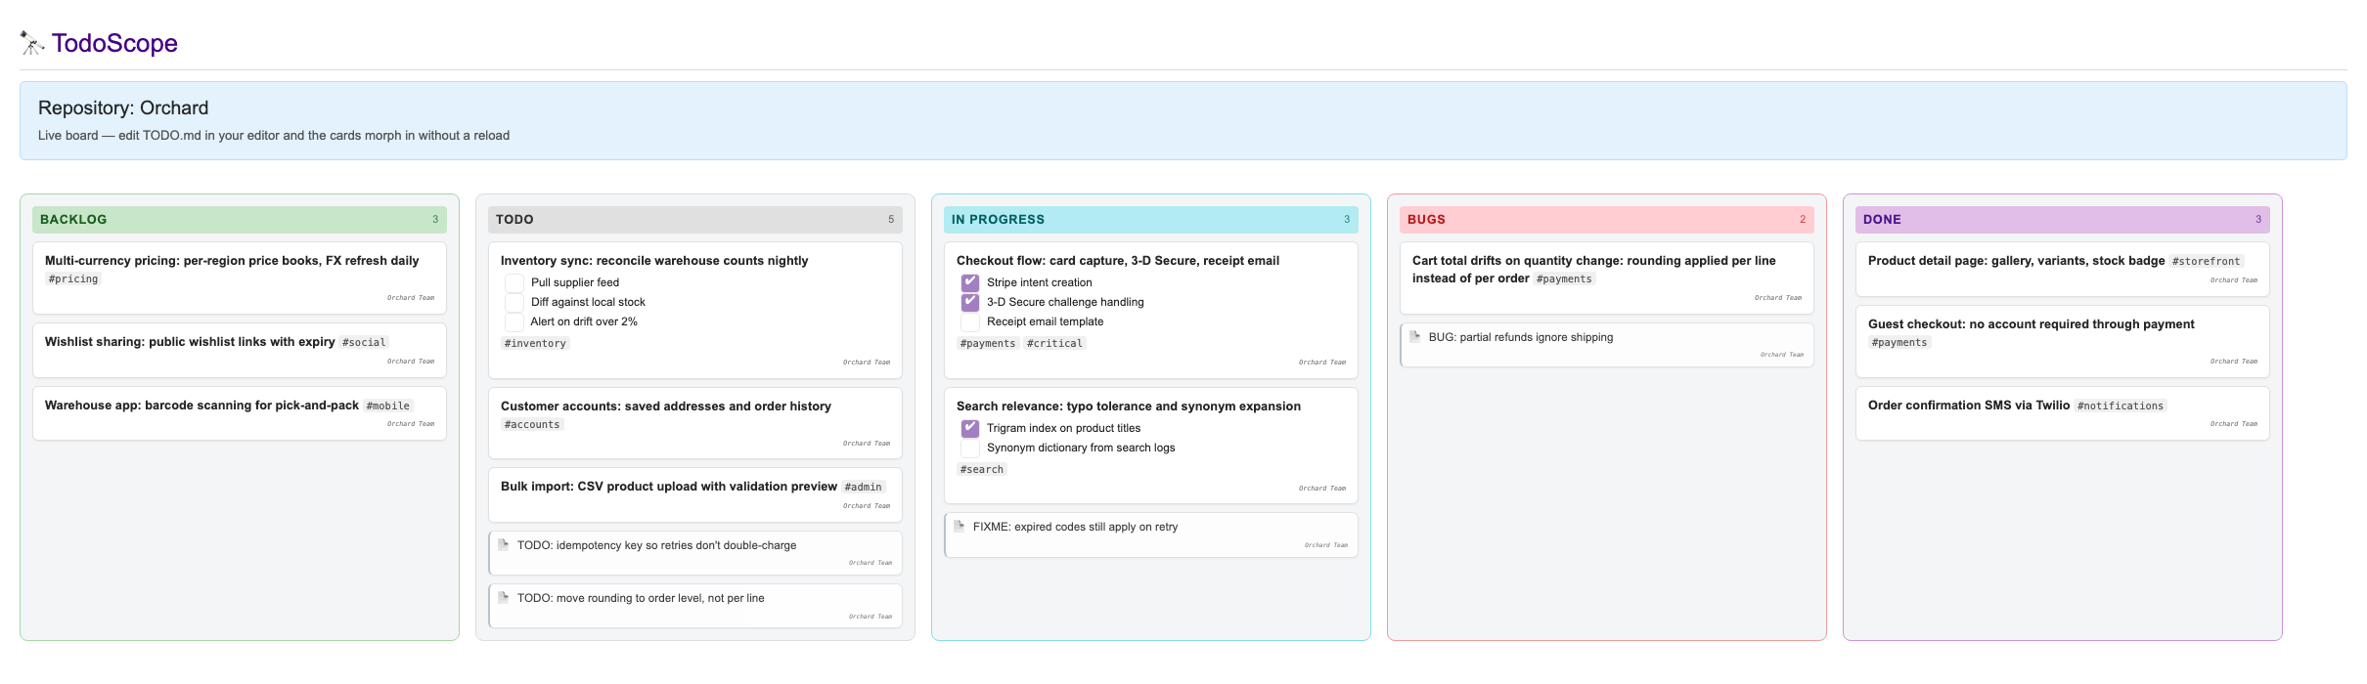Click the TodoScope telescope logo icon
2367x684 pixels.
click(x=31, y=43)
